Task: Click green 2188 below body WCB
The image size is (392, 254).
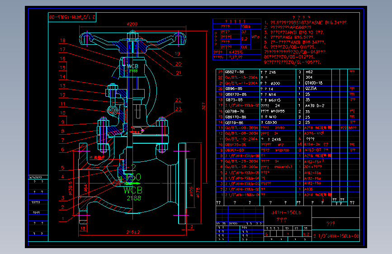Action: pyautogui.click(x=134, y=198)
